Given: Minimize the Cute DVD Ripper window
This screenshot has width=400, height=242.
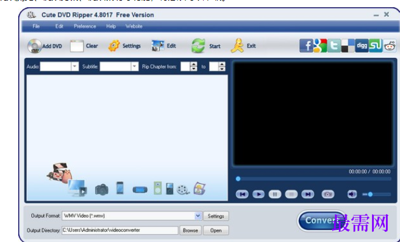Looking at the screenshot, I should click(x=376, y=15).
